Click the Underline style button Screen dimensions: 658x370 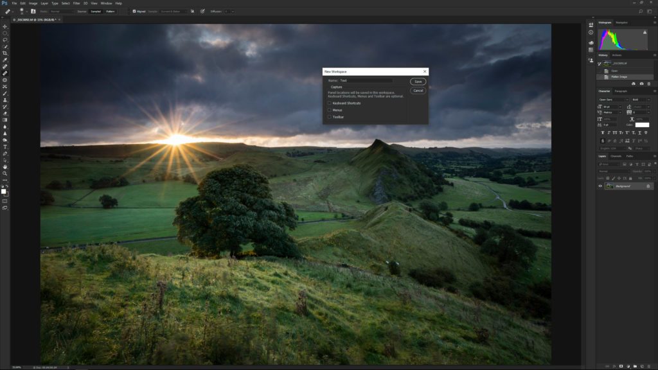639,132
